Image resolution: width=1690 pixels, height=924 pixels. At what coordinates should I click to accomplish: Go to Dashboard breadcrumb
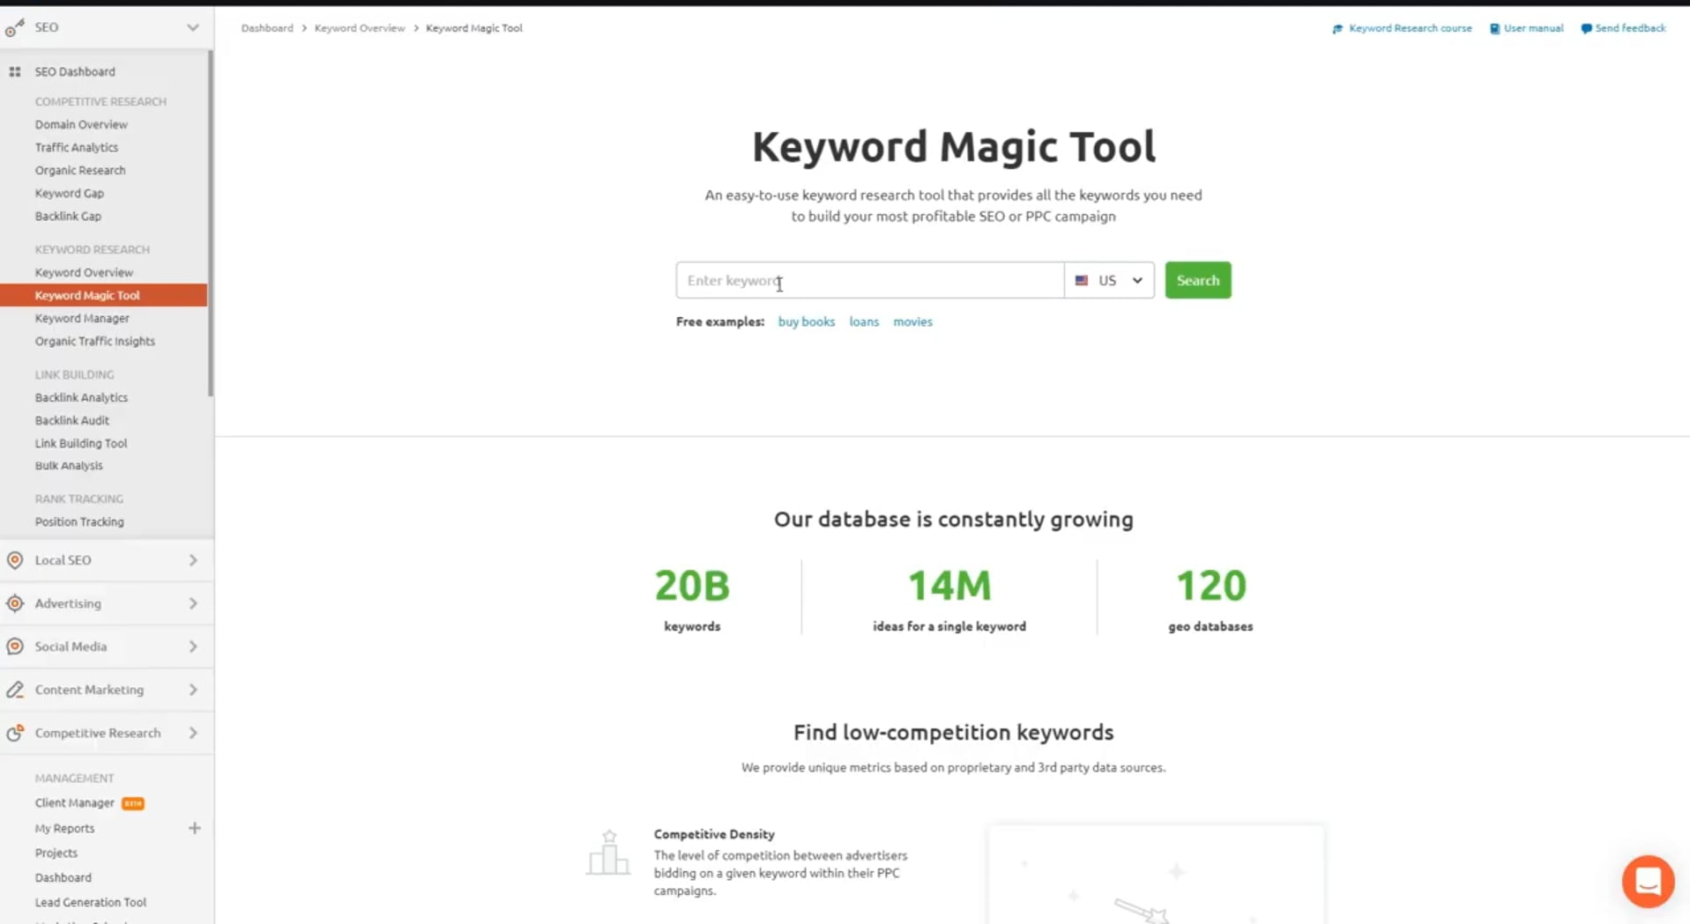coord(267,28)
